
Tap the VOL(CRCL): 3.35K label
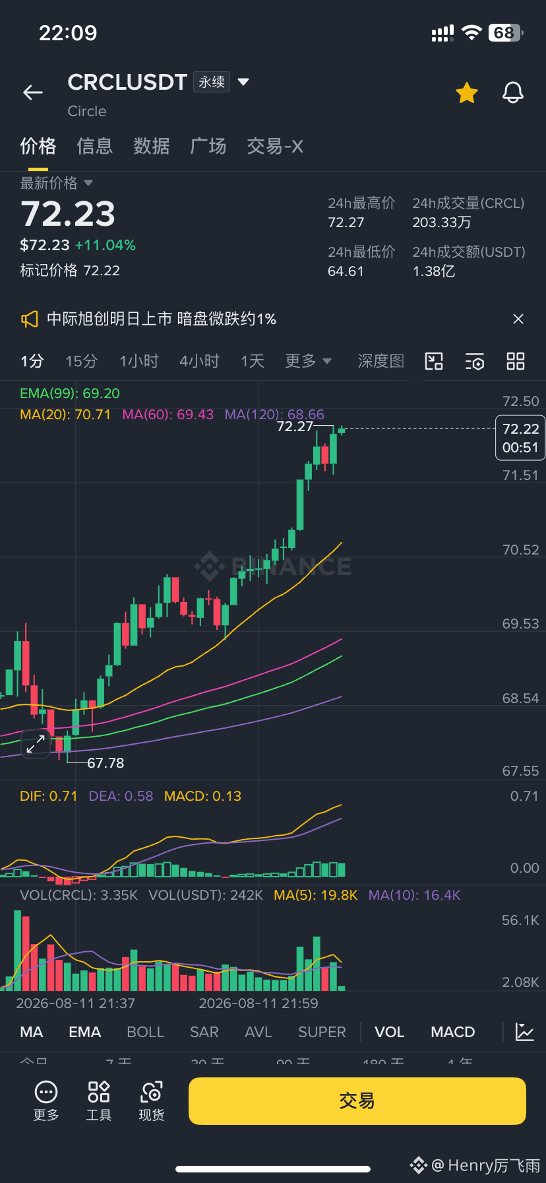(79, 895)
